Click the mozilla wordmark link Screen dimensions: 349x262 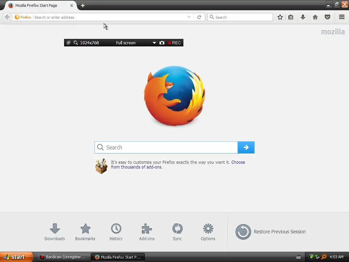[333, 32]
